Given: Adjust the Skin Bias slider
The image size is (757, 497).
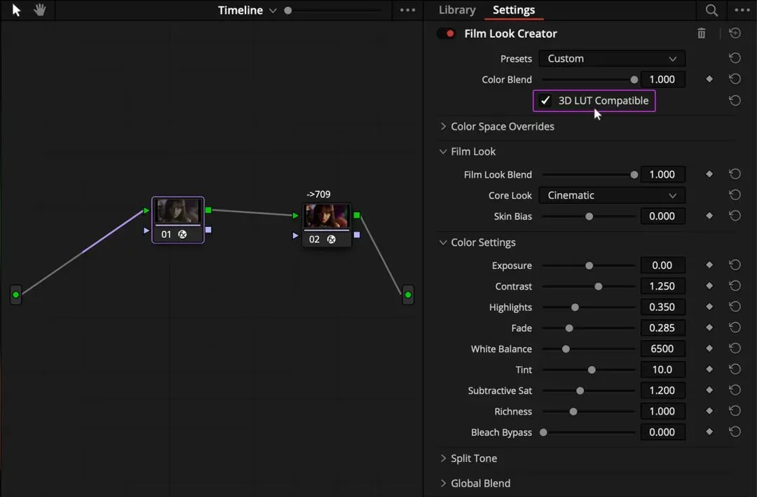Looking at the screenshot, I should point(589,216).
